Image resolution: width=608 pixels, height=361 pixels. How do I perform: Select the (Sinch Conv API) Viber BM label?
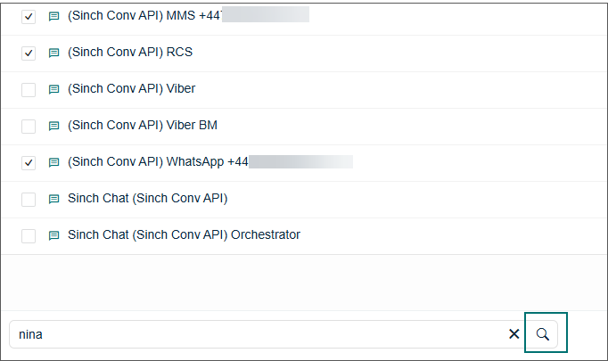click(x=143, y=126)
